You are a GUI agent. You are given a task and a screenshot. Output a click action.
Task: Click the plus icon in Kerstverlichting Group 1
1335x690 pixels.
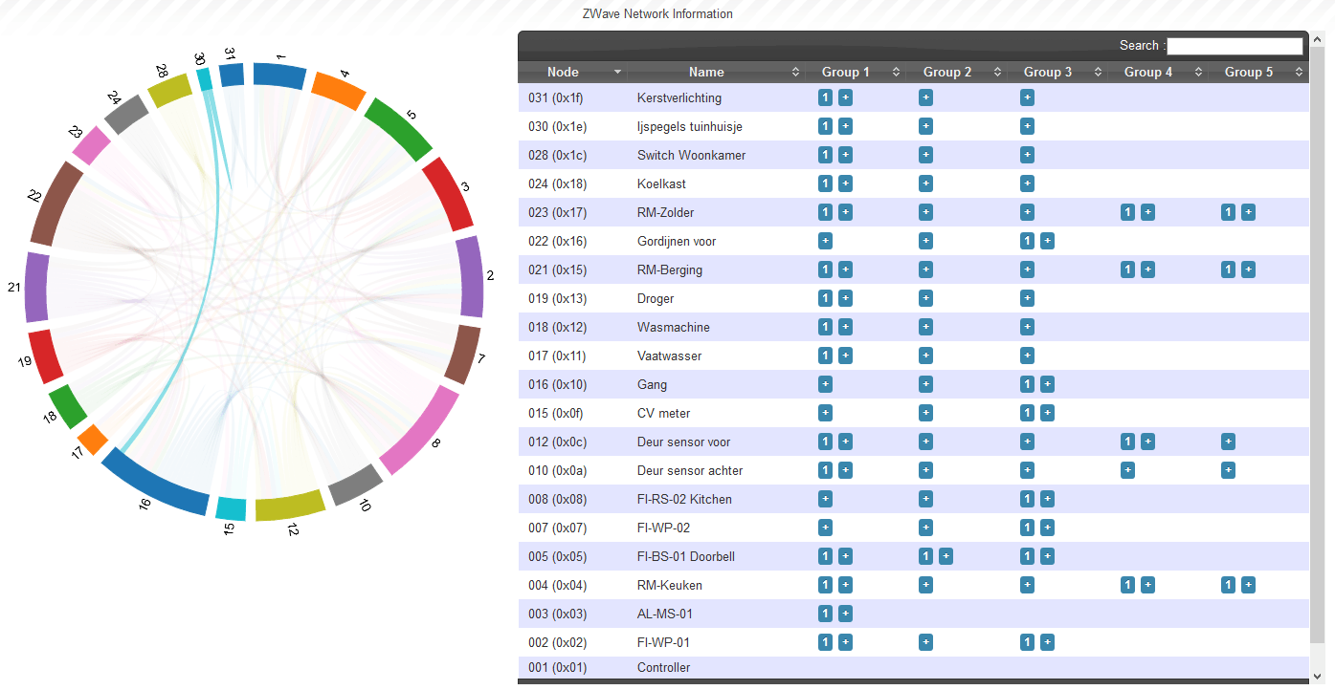[845, 97]
